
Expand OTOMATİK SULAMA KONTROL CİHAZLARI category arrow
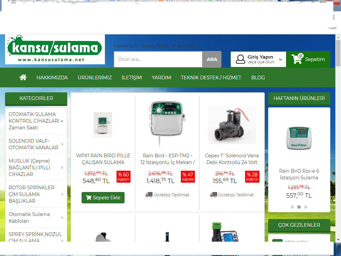pos(62,121)
